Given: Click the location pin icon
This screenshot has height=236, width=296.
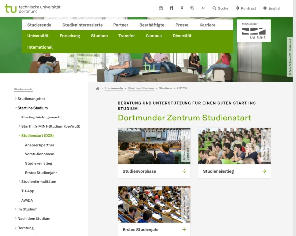Looking at the screenshot, I should pyautogui.click(x=182, y=8).
